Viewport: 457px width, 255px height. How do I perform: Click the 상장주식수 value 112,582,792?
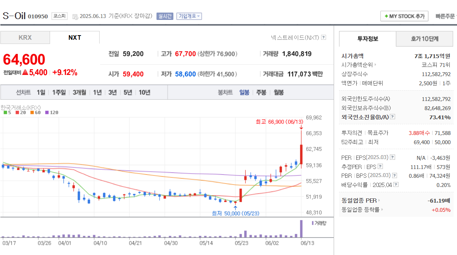coord(436,74)
